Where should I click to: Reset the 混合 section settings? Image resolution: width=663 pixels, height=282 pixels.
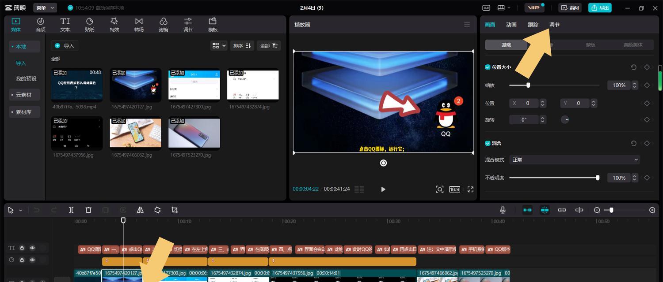634,143
